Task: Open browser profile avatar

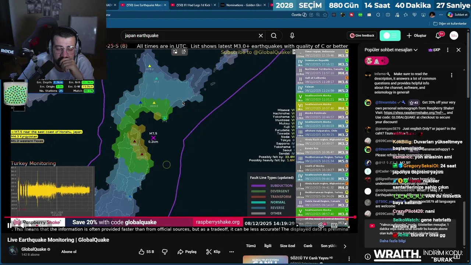Action: tap(432, 15)
